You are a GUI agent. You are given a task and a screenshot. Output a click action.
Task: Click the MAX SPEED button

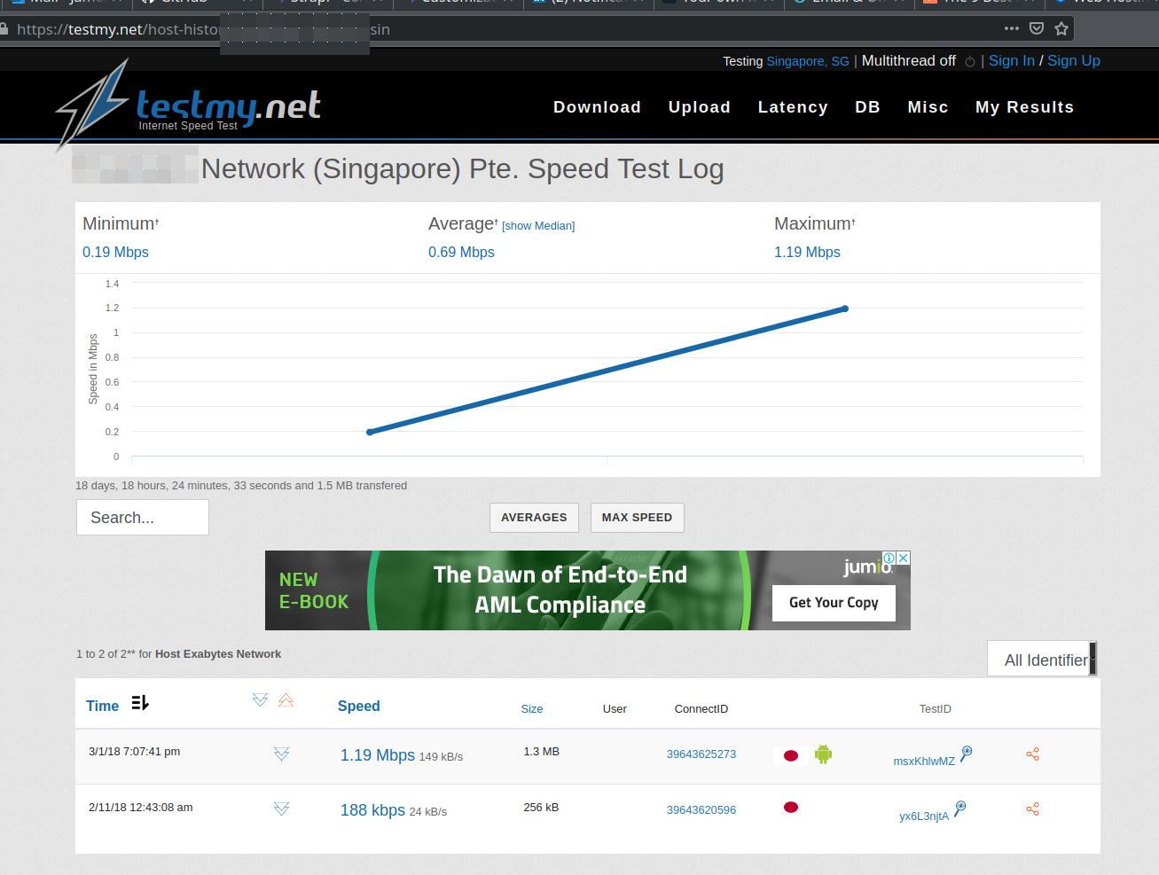pos(637,518)
